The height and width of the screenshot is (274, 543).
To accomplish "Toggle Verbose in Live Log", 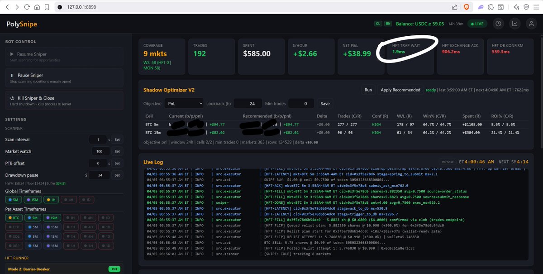I will click(447, 162).
